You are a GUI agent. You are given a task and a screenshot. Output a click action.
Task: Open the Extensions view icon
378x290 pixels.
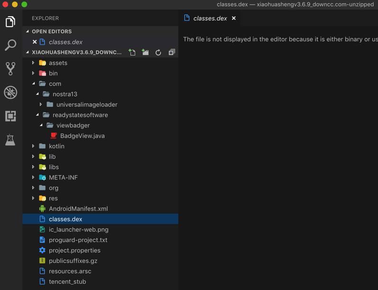(x=10, y=116)
